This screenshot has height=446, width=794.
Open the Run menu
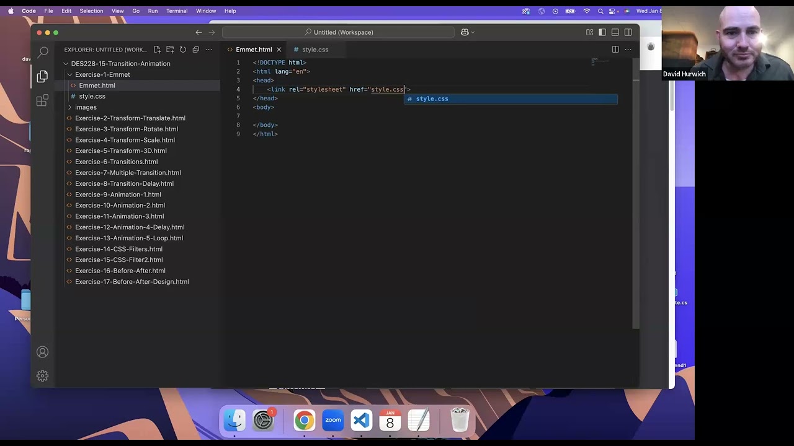click(x=153, y=11)
